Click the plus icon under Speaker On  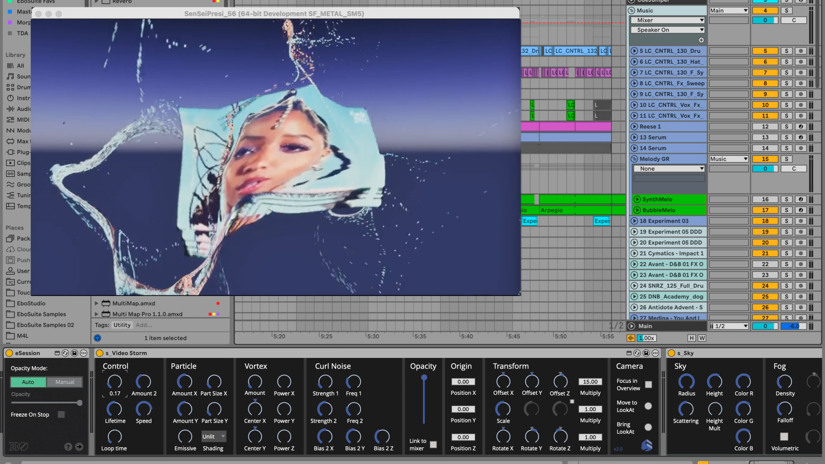click(701, 40)
